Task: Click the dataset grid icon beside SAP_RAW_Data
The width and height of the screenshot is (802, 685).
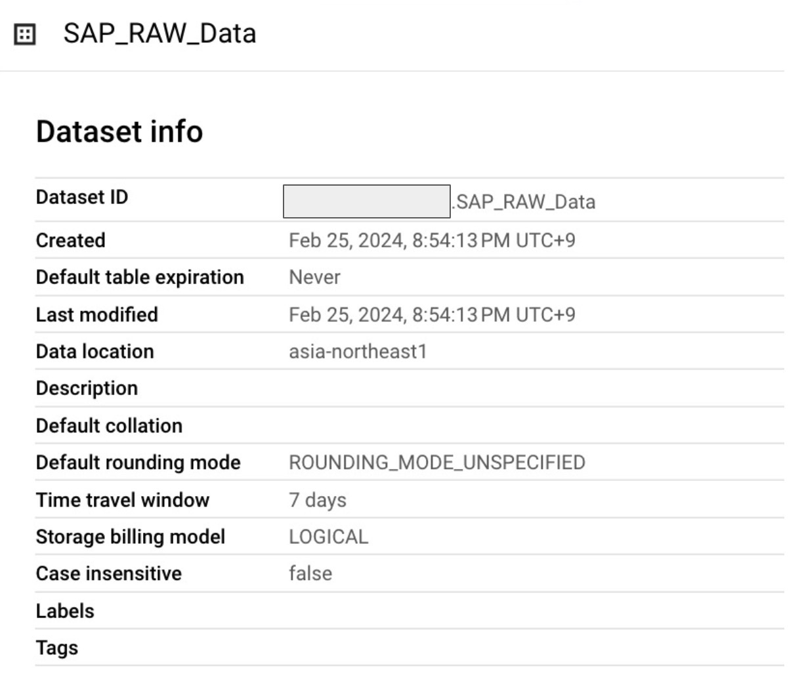Action: 25,34
